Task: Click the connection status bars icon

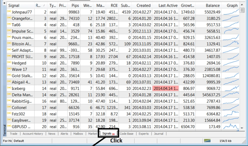Action: [x=207, y=141]
